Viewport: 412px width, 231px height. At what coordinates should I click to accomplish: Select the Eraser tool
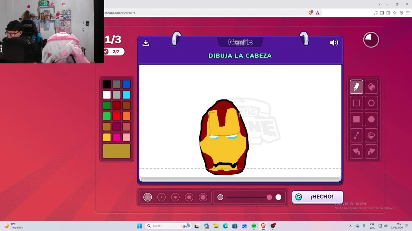click(371, 87)
